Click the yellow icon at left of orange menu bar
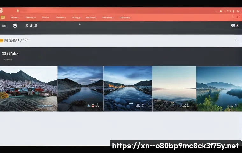The image size is (242, 153). [2, 18]
